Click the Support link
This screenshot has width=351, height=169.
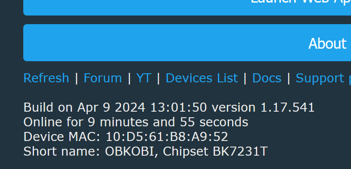coord(323,78)
